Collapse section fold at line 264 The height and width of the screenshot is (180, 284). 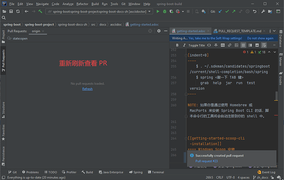click(186, 138)
